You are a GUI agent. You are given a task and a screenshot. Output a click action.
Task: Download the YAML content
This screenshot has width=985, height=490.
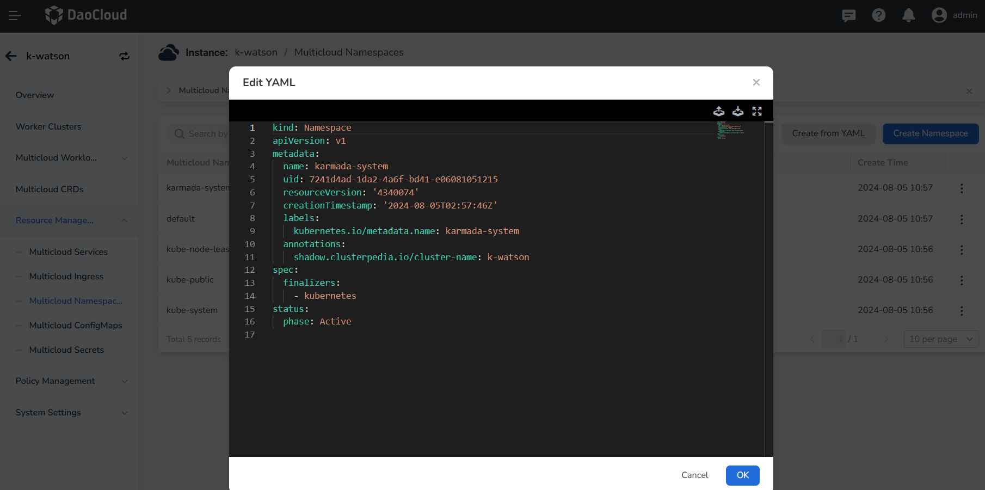click(738, 111)
